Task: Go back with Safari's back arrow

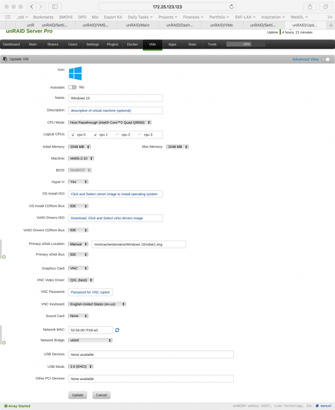Action: click(x=32, y=7)
